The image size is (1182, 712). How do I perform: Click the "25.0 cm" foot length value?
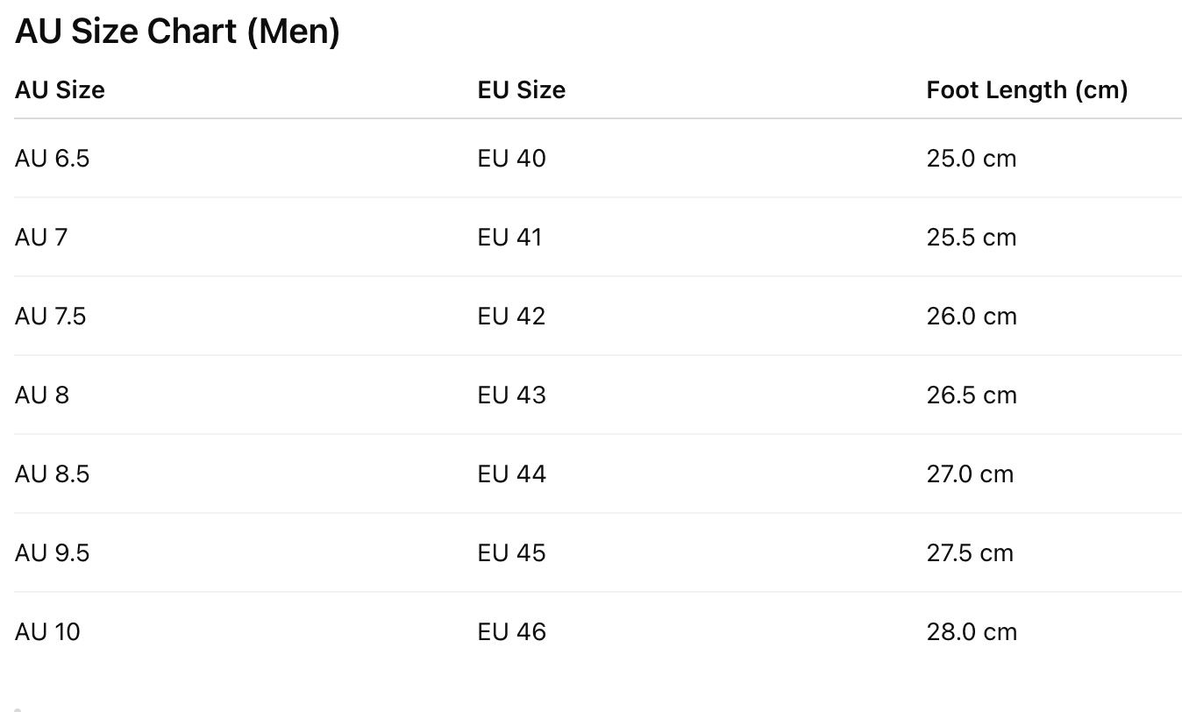[x=972, y=159]
